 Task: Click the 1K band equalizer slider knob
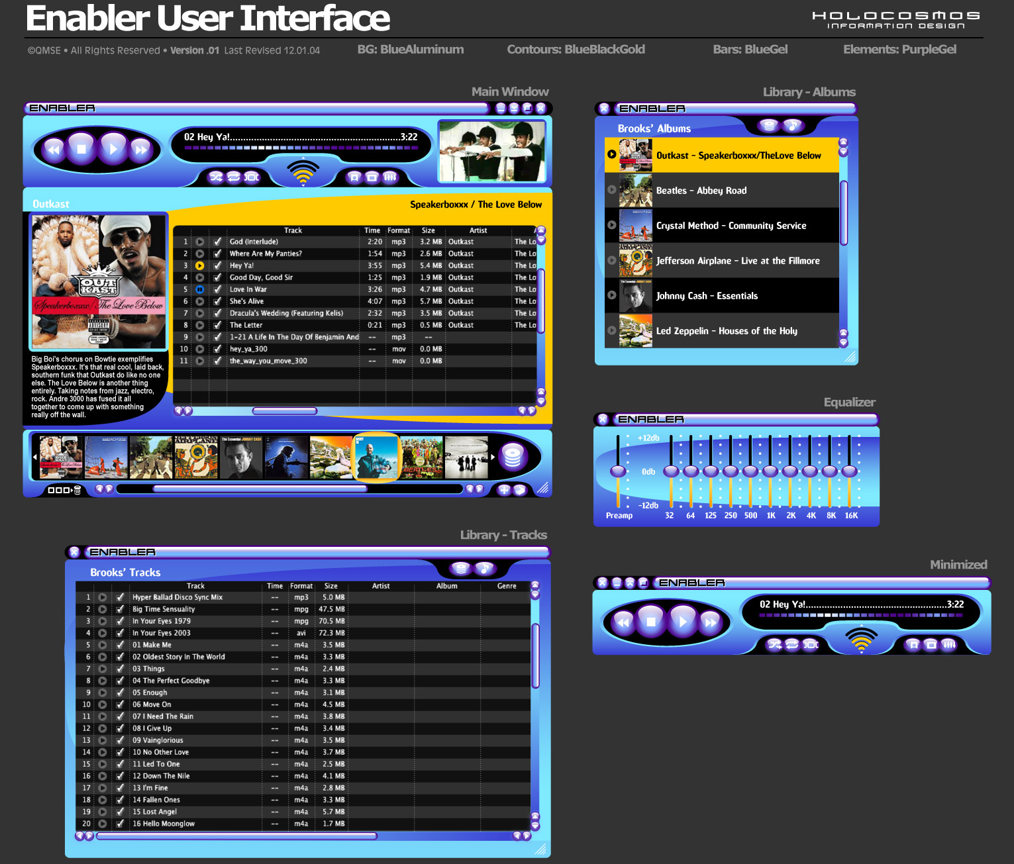click(x=770, y=471)
